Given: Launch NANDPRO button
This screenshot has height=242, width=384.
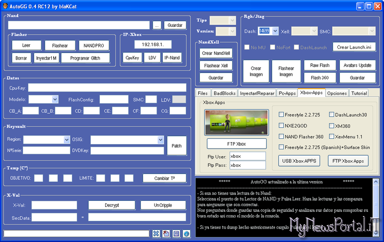Looking at the screenshot, I should [94, 46].
